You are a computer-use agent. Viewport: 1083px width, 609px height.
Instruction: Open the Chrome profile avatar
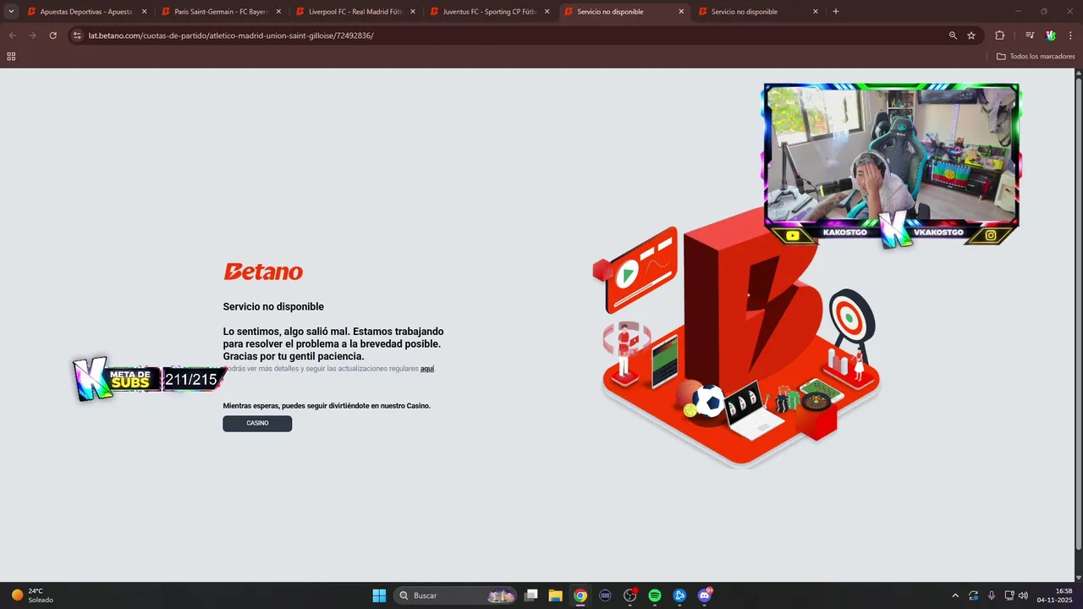click(x=1050, y=36)
